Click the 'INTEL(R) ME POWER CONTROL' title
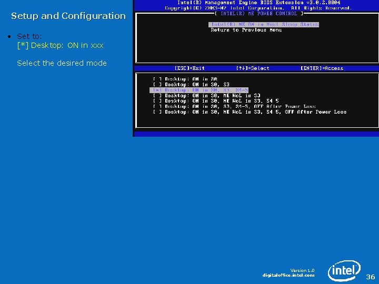 (x=258, y=14)
